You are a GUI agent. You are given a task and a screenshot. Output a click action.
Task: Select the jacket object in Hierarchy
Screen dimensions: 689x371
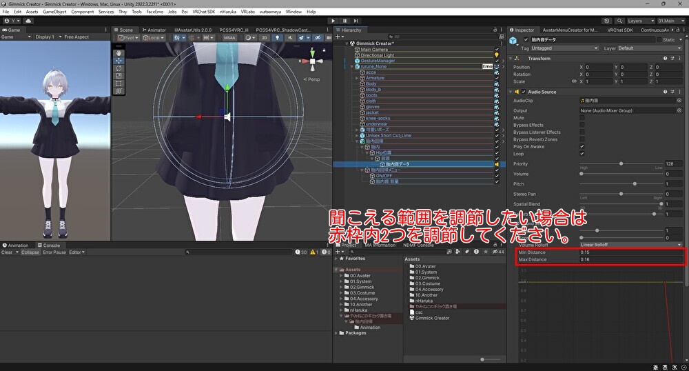coord(372,112)
